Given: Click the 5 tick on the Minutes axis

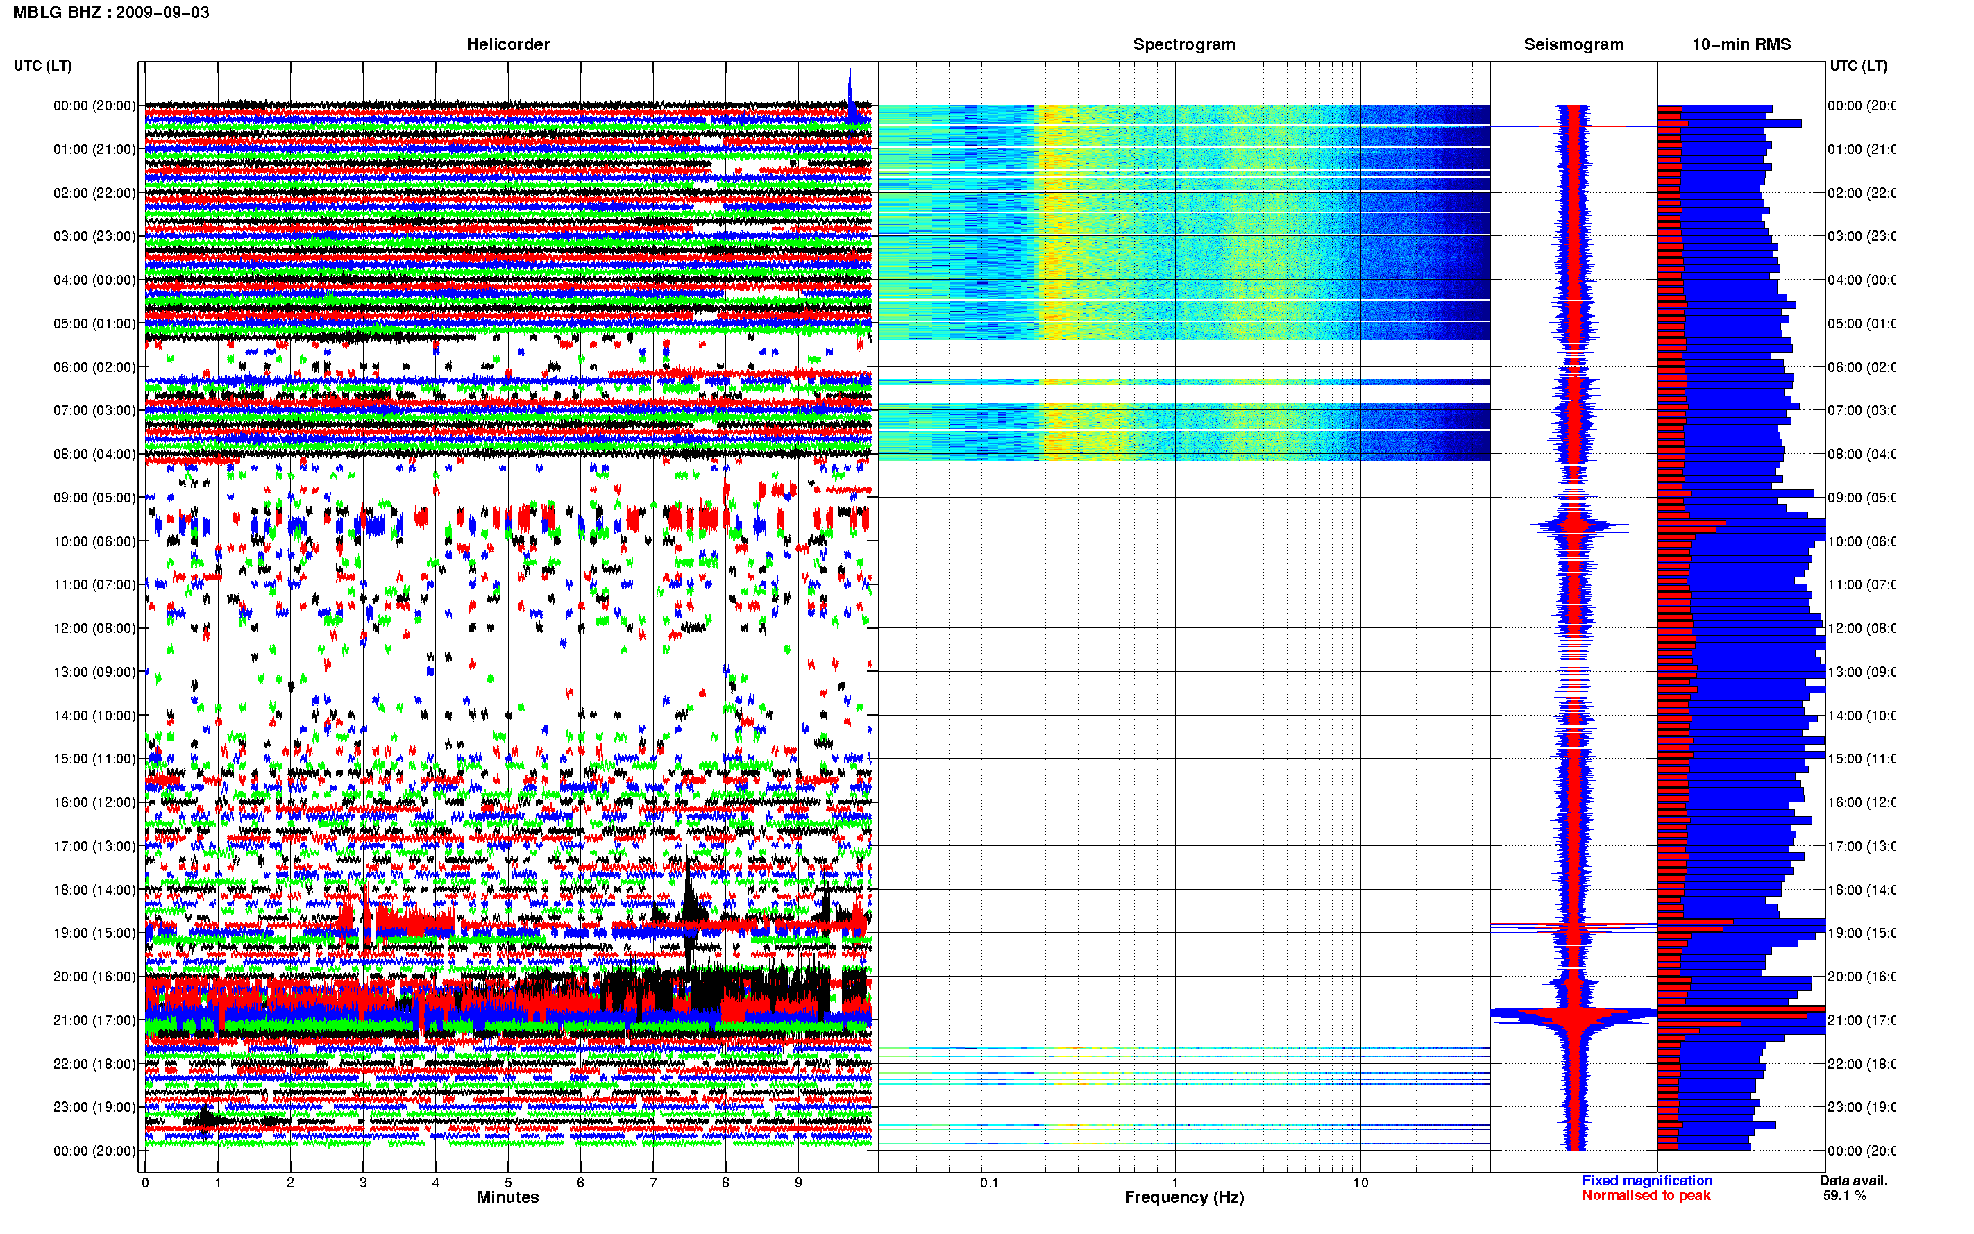Looking at the screenshot, I should [x=507, y=1183].
